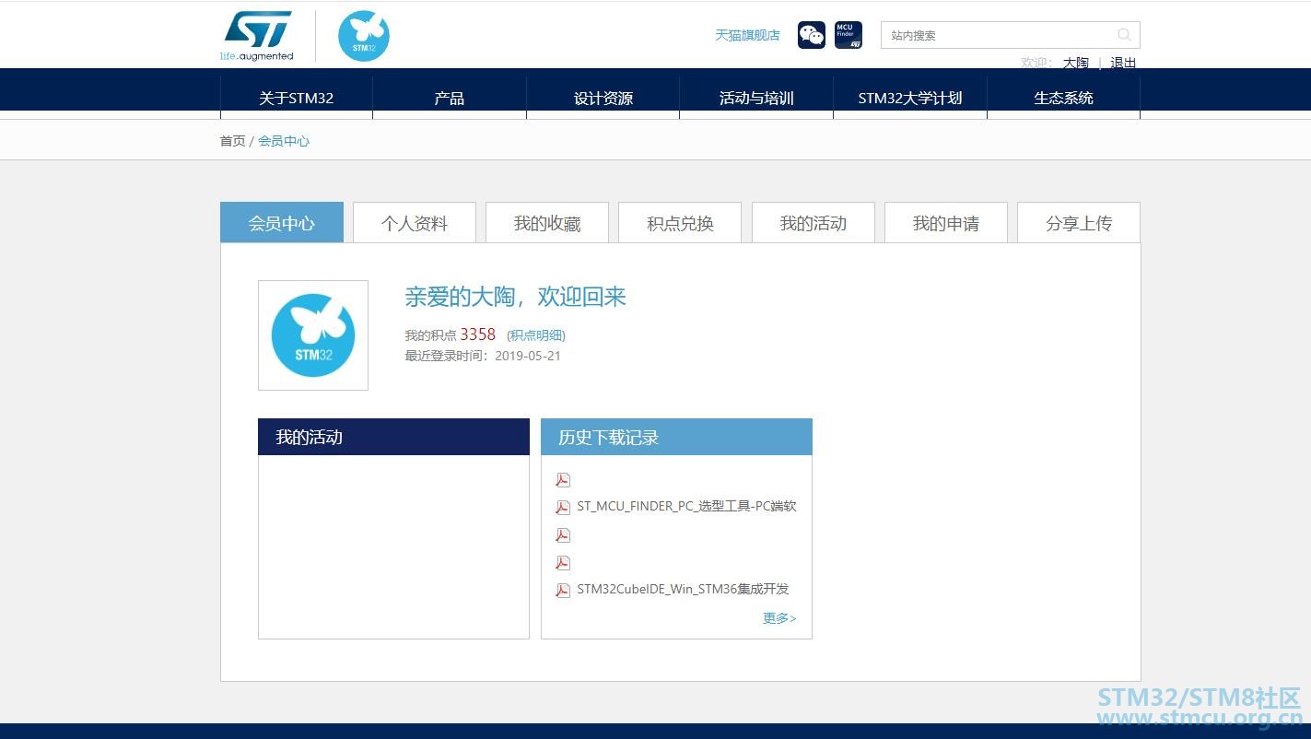Switch to the 个人资料 tab

pyautogui.click(x=415, y=223)
